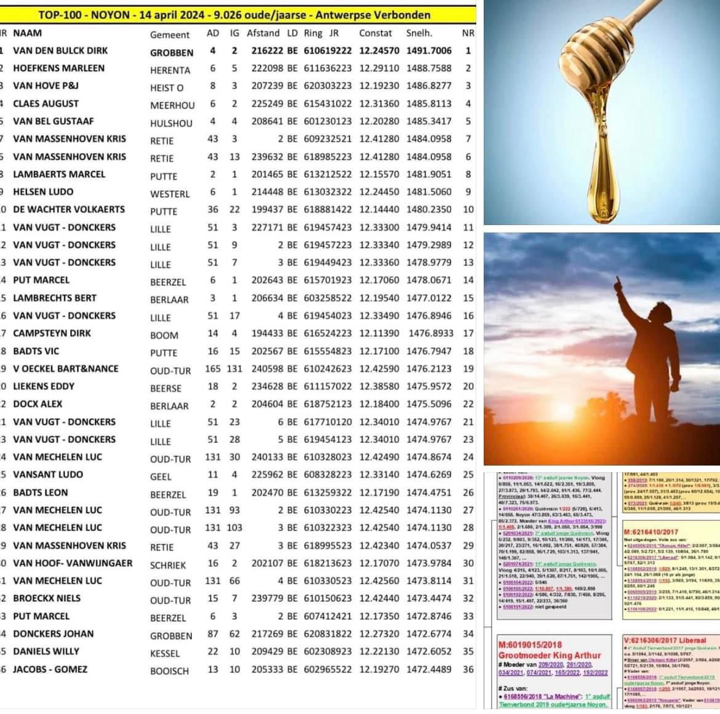Viewport: 720px width, 714px height.
Task: Click the name VAN DEN BULCK DIRK
Action: coord(60,50)
